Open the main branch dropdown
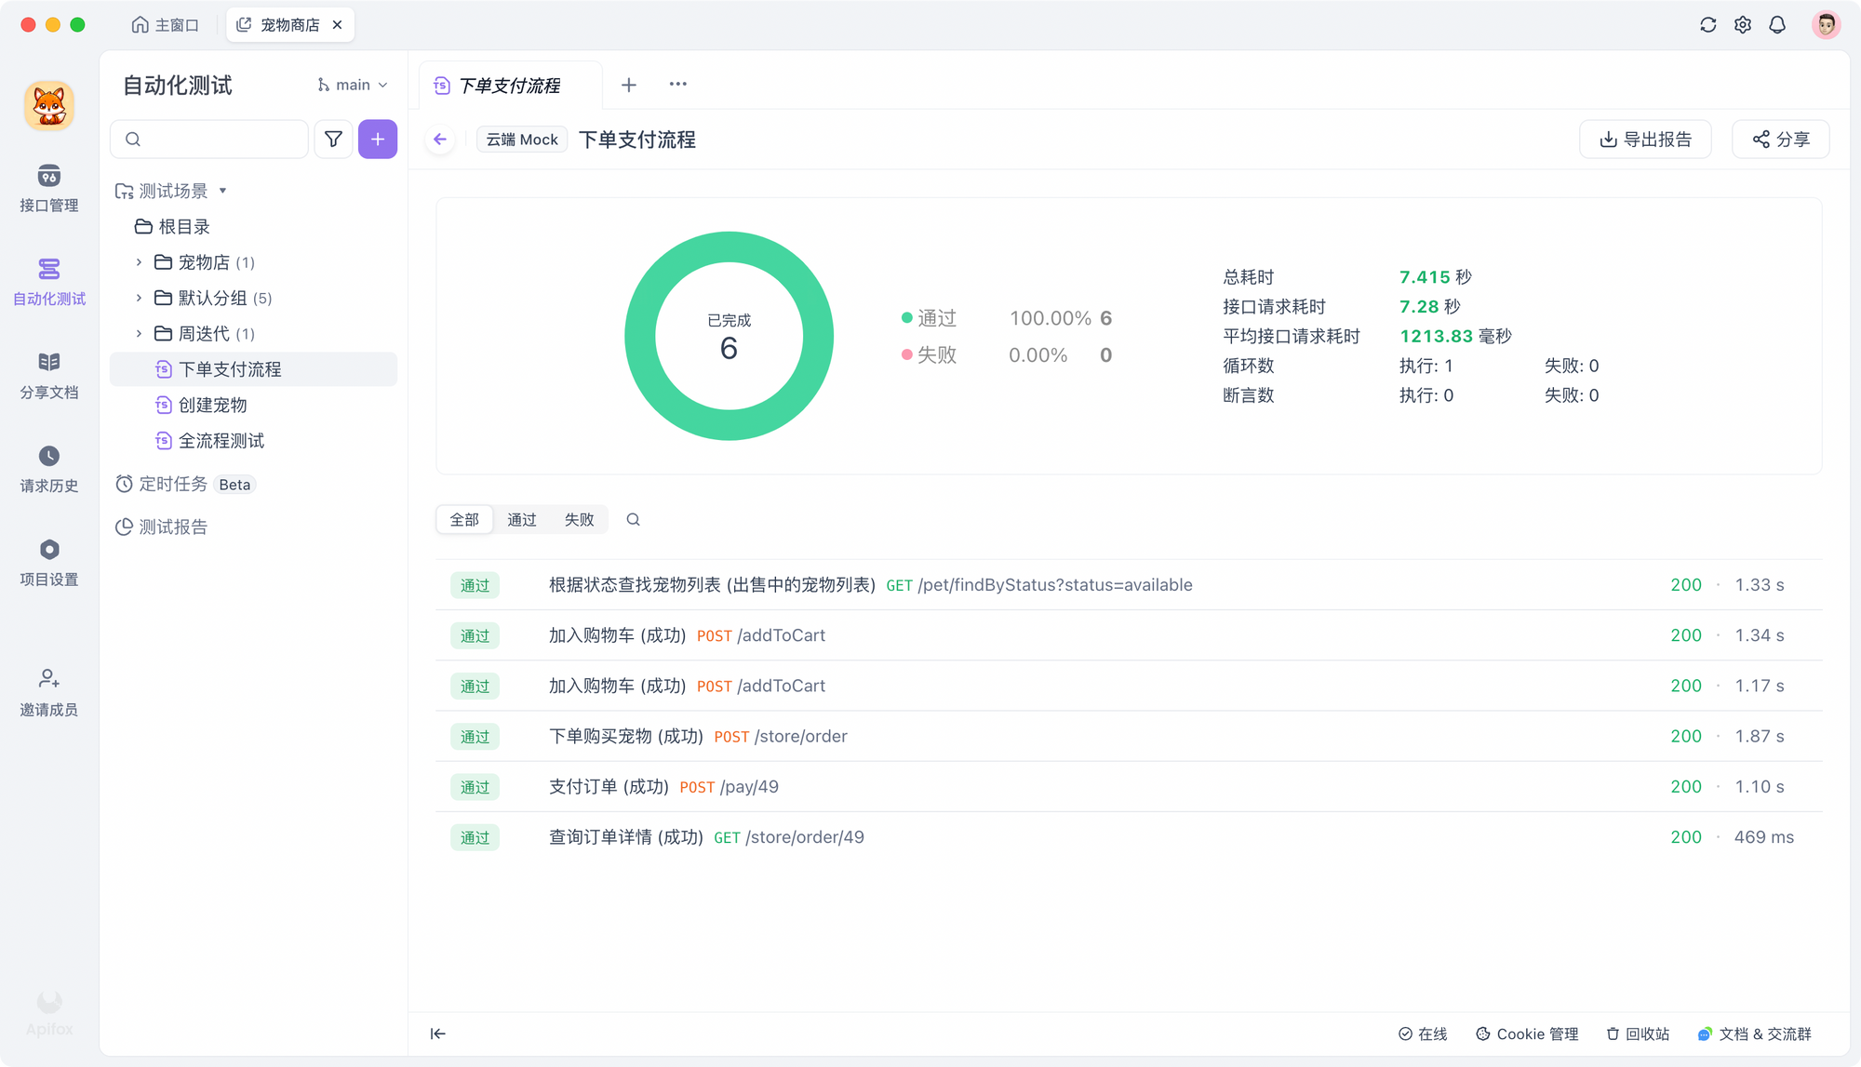The width and height of the screenshot is (1861, 1067). [353, 85]
